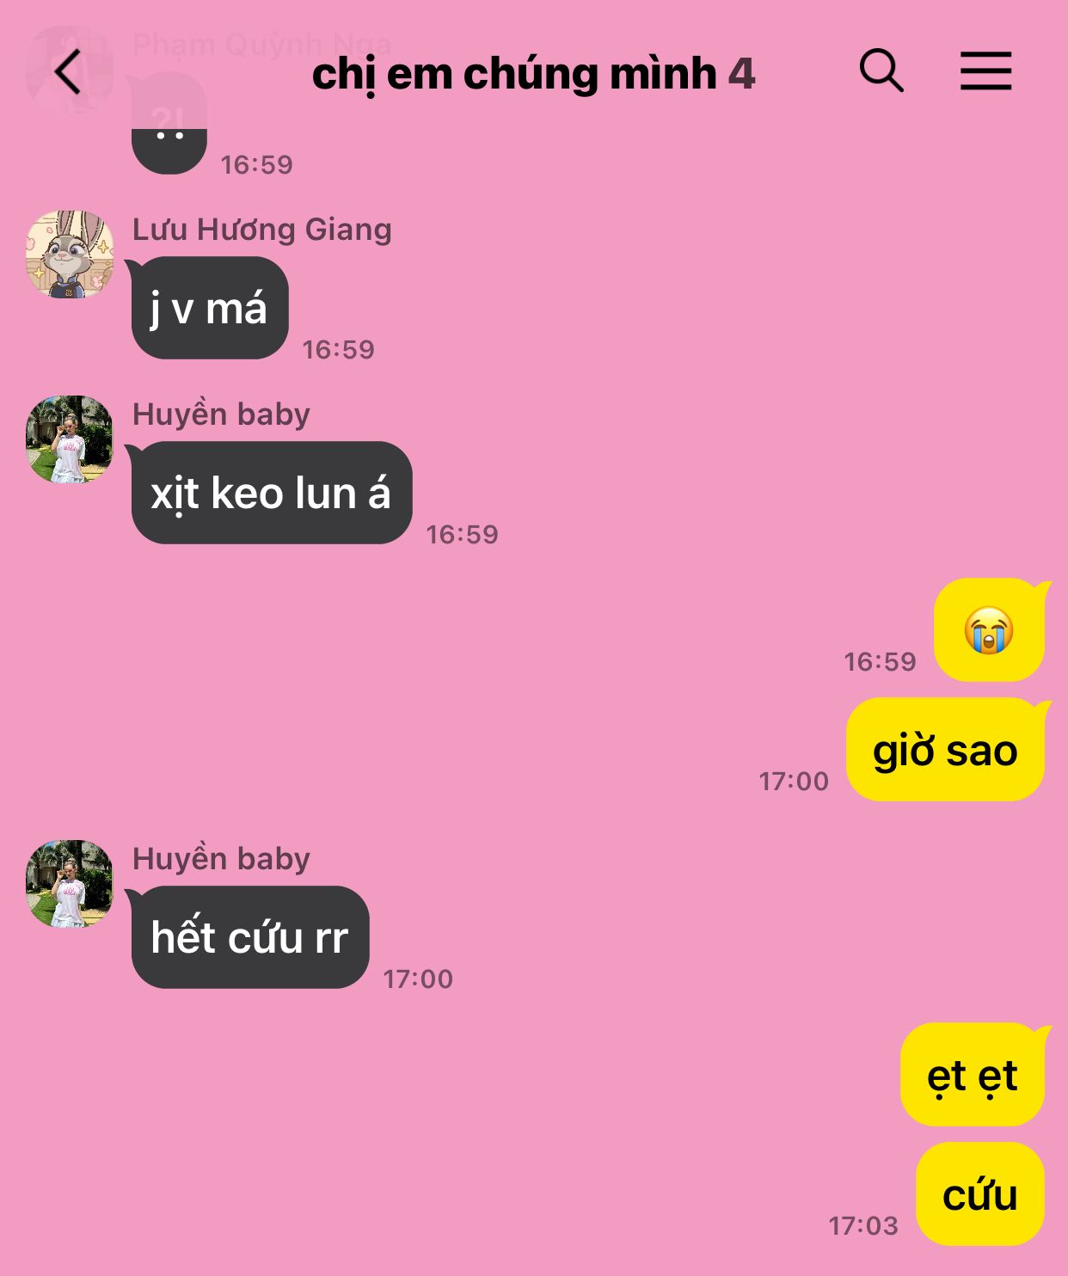Tap sender name Huyền baby above 'xịt keo'
1068x1276 pixels.
[221, 414]
